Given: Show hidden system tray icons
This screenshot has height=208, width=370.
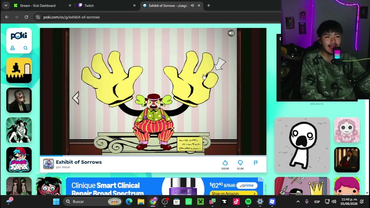Looking at the screenshot, I should pos(298,202).
